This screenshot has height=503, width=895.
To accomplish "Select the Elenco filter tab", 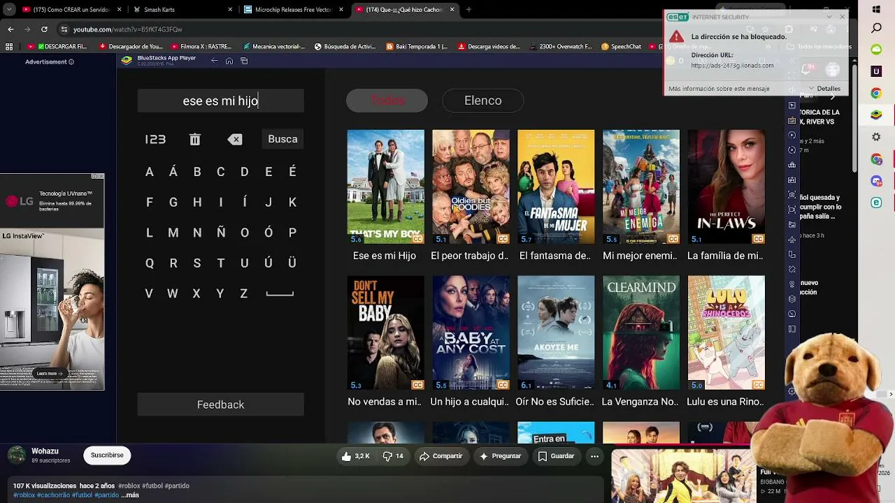I will point(483,101).
